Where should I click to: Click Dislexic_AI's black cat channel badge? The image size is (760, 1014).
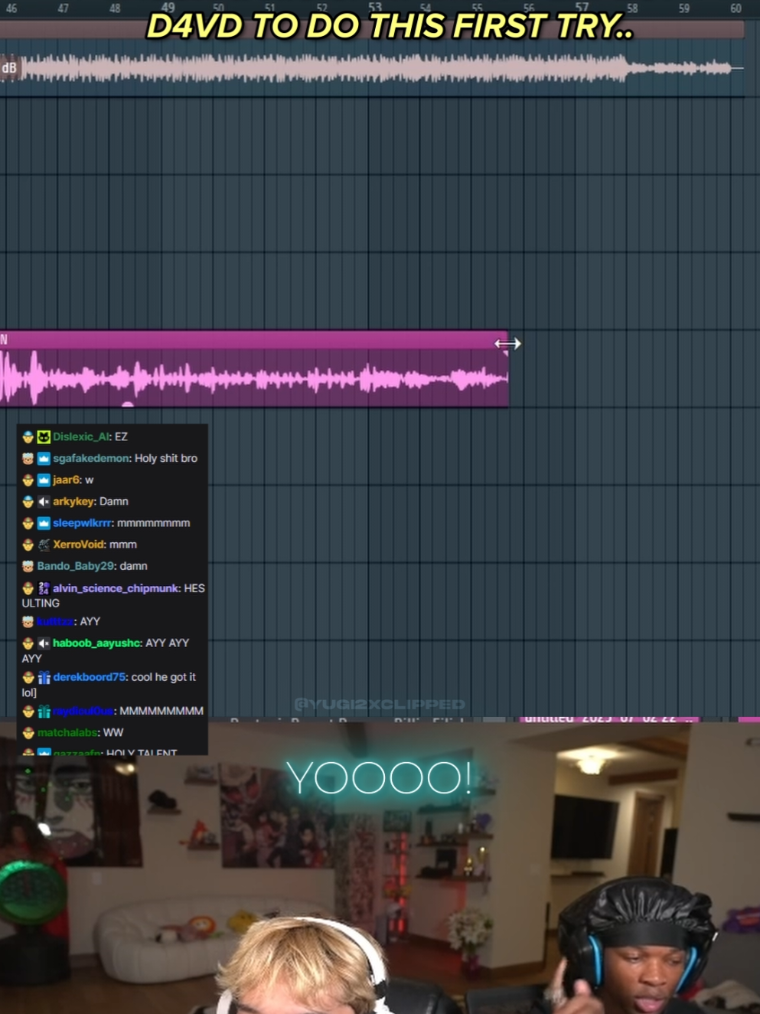(x=43, y=437)
